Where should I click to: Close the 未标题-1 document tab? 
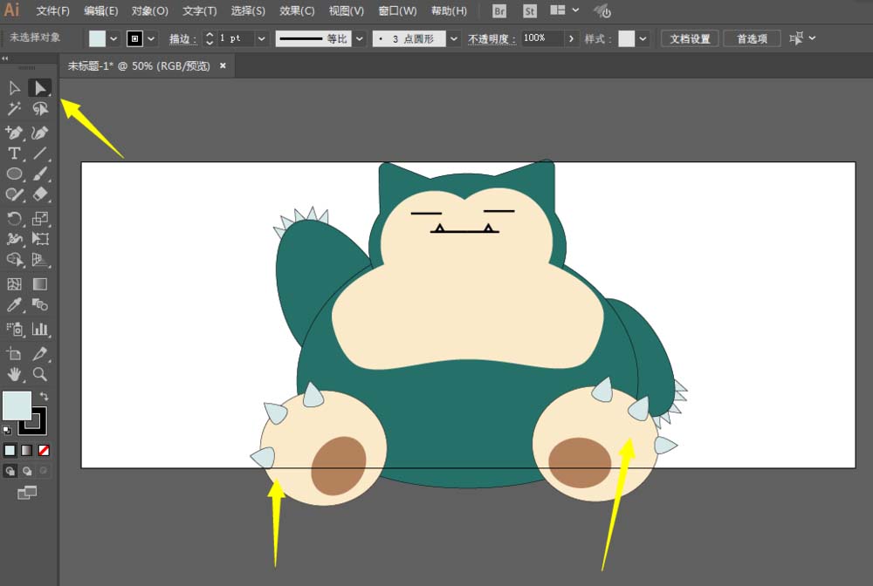(x=223, y=65)
